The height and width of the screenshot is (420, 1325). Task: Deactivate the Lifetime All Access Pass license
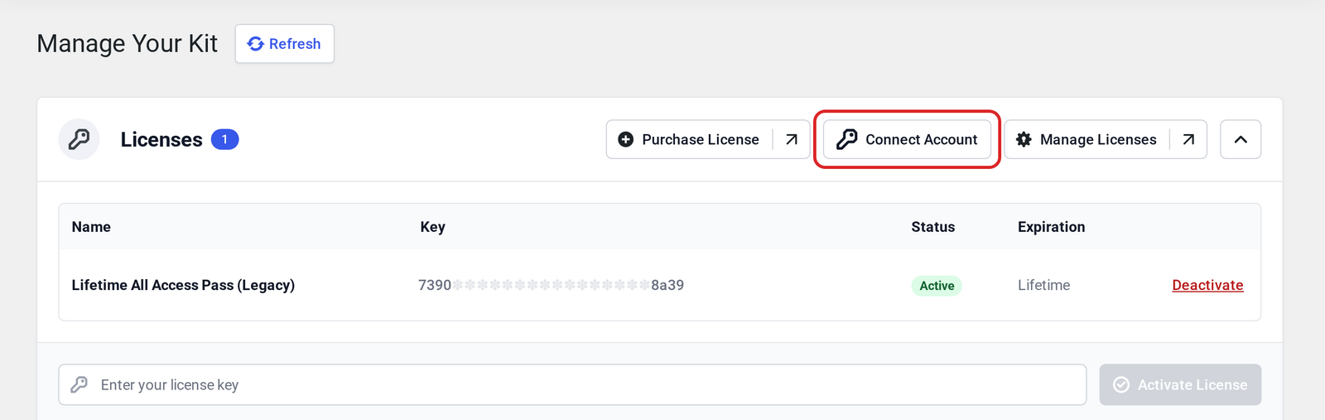click(x=1207, y=285)
